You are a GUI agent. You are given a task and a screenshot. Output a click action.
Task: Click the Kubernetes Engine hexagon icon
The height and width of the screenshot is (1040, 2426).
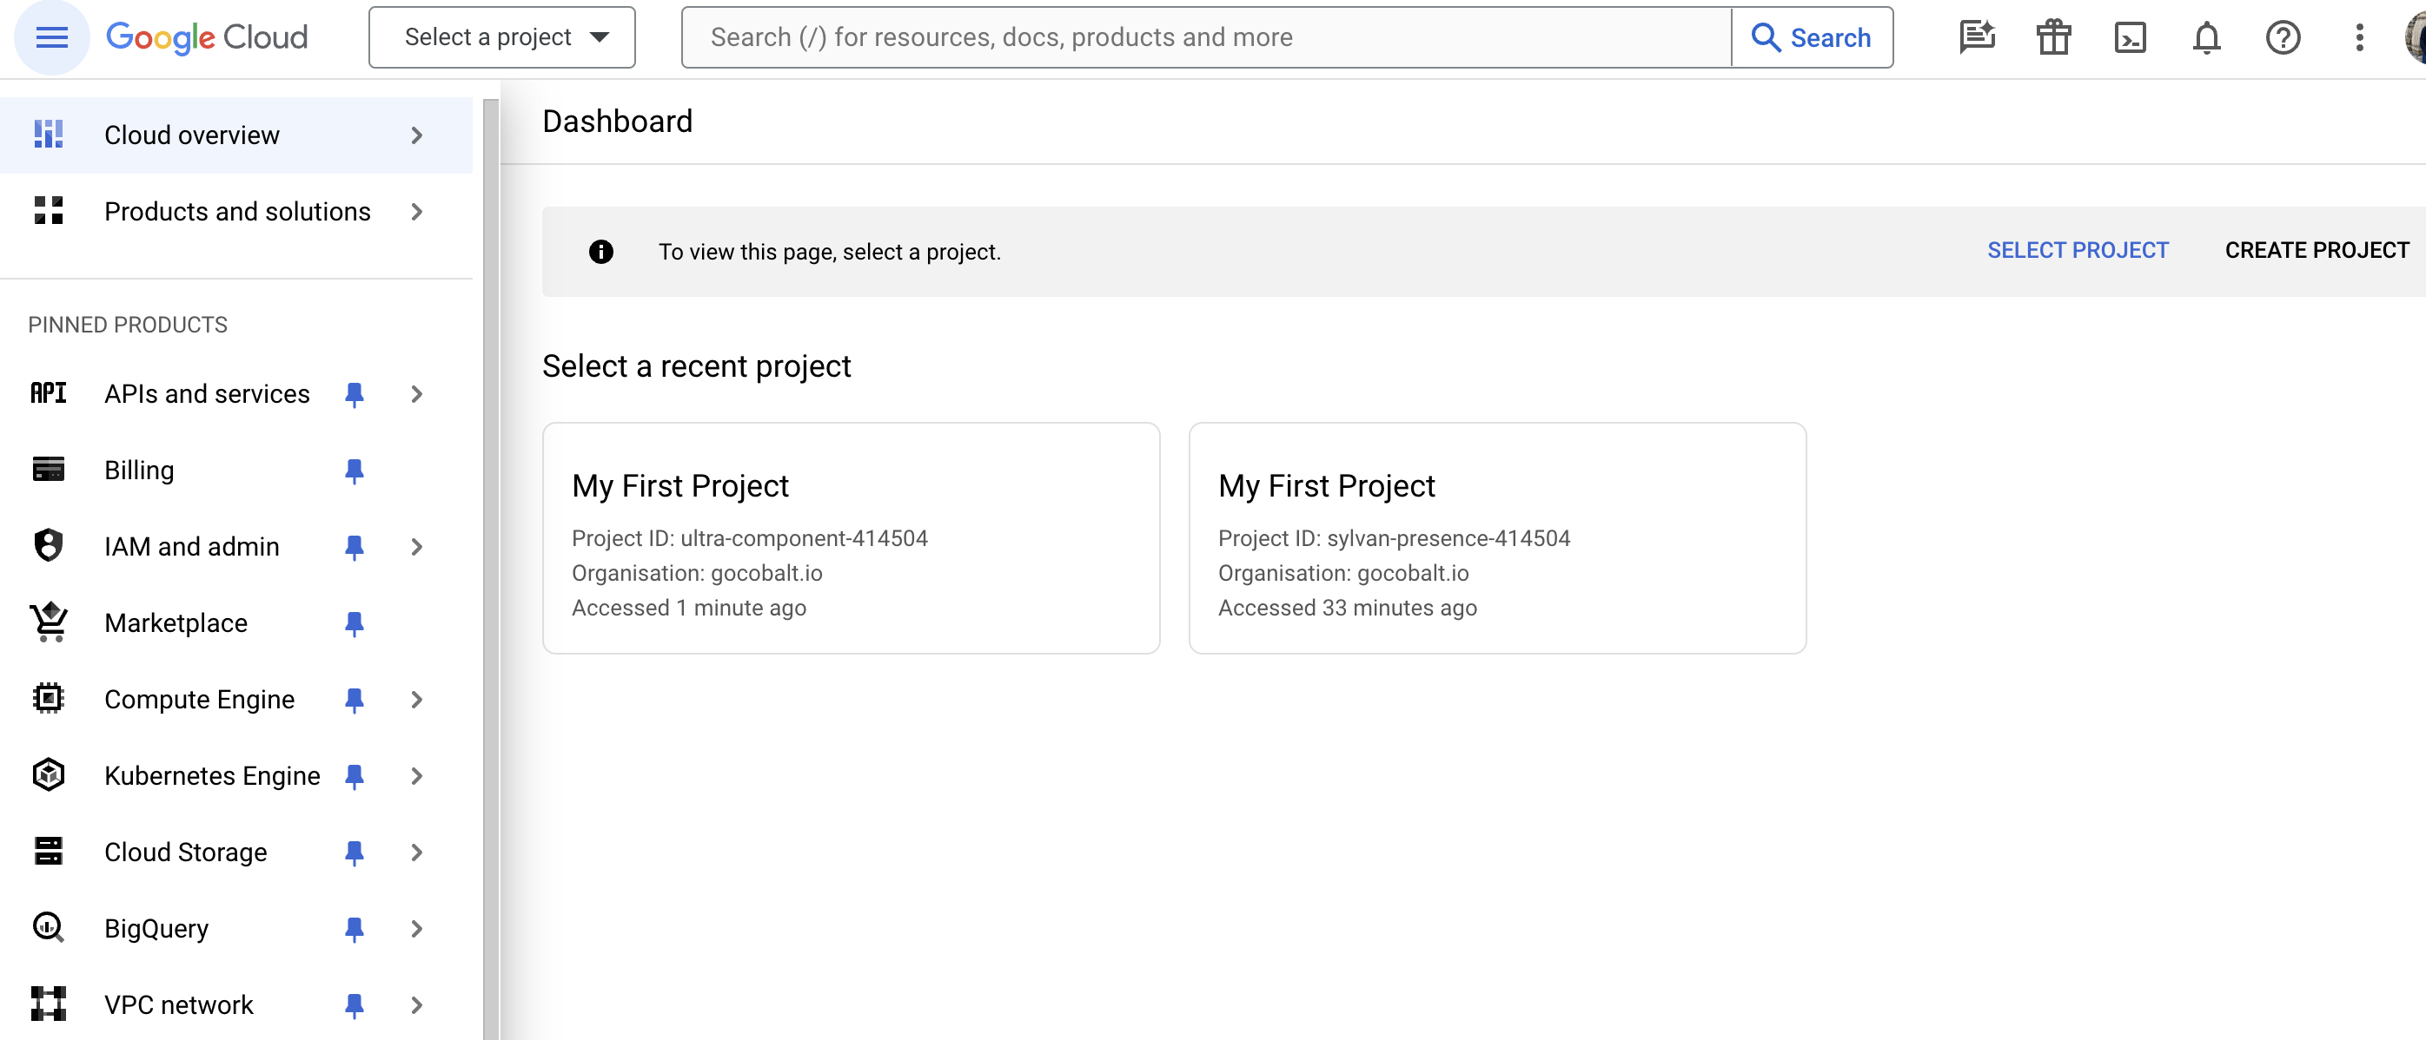point(48,774)
